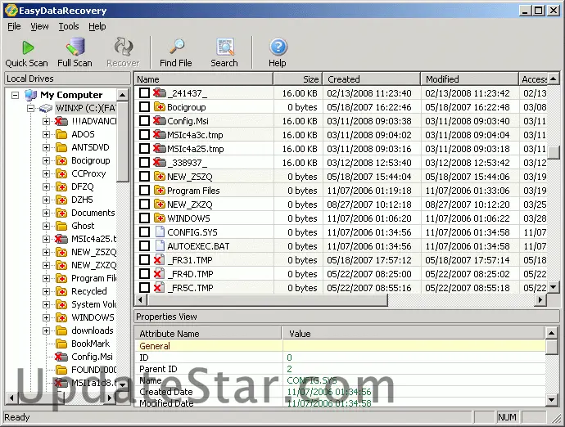565x427 pixels.
Task: Click the ADOS folder icon in tree
Action: tap(61, 134)
